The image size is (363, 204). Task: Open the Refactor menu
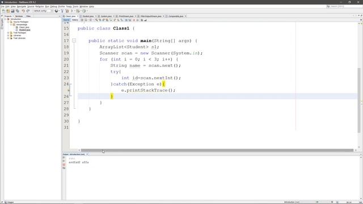(x=40, y=6)
